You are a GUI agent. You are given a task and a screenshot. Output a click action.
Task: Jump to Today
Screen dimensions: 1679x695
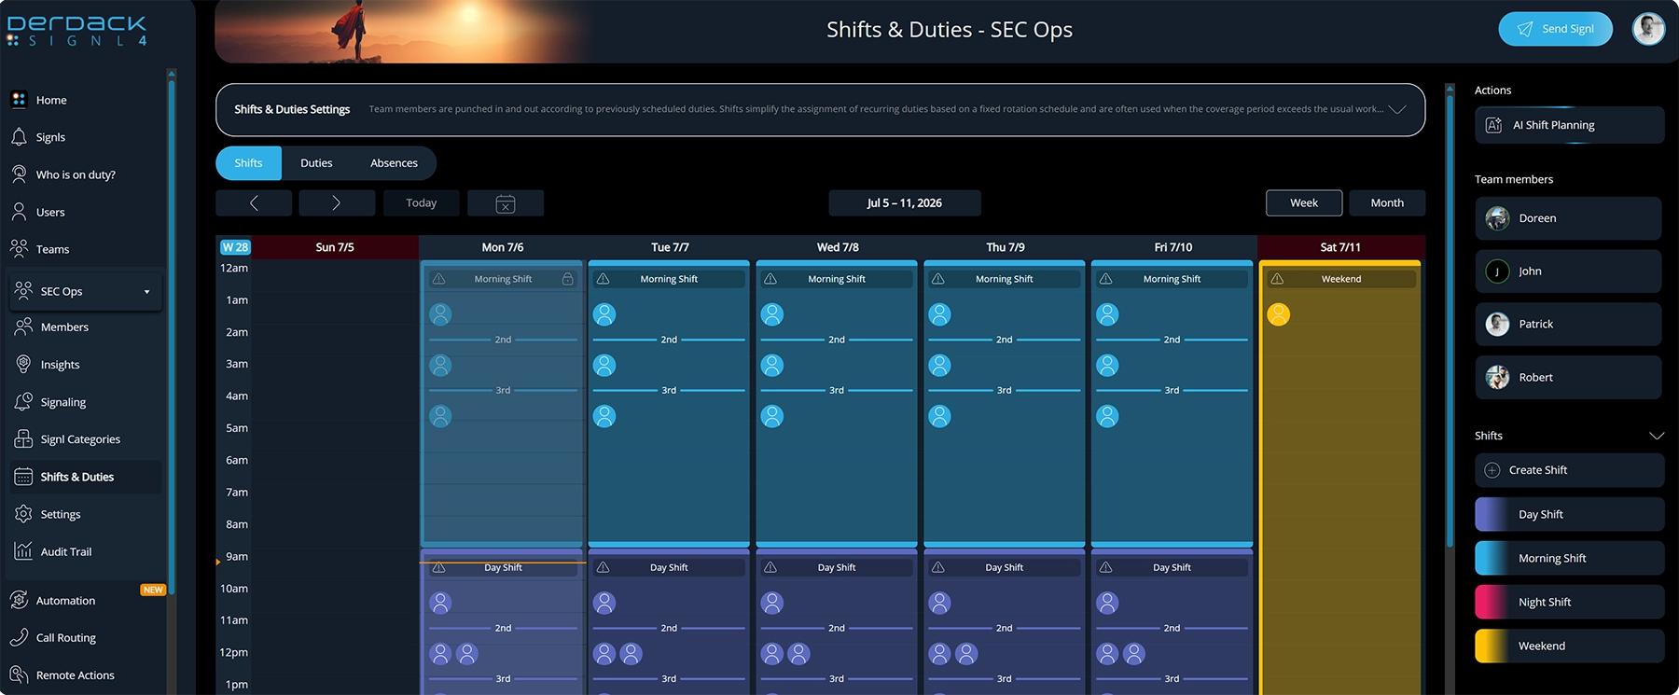422,203
